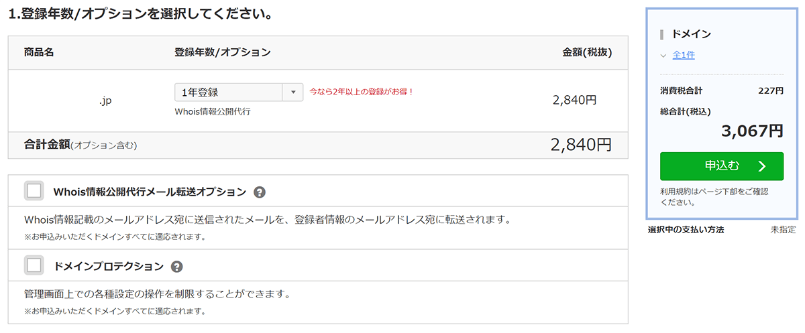Click the .jp domain product name
The width and height of the screenshot is (805, 333).
(x=105, y=101)
